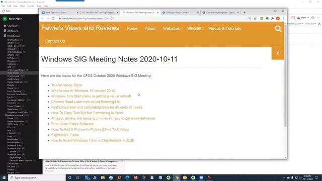
Task: Open the About page link
Action: (x=150, y=29)
